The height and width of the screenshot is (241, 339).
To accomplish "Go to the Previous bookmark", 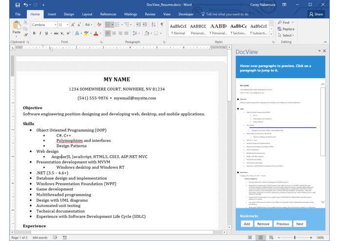I will point(282,224).
